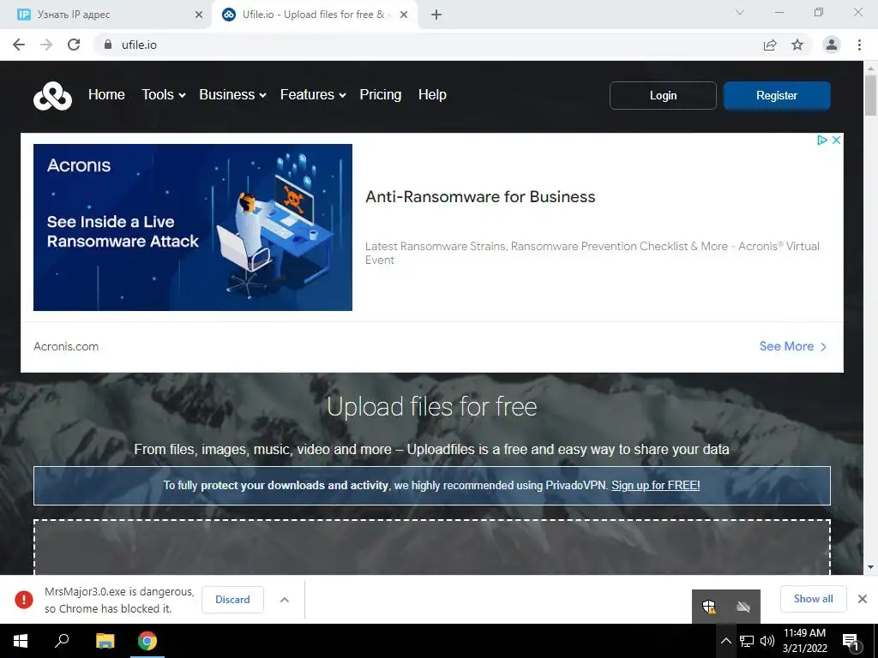This screenshot has height=658, width=878.
Task: Open File Explorer from the taskbar
Action: pos(105,641)
